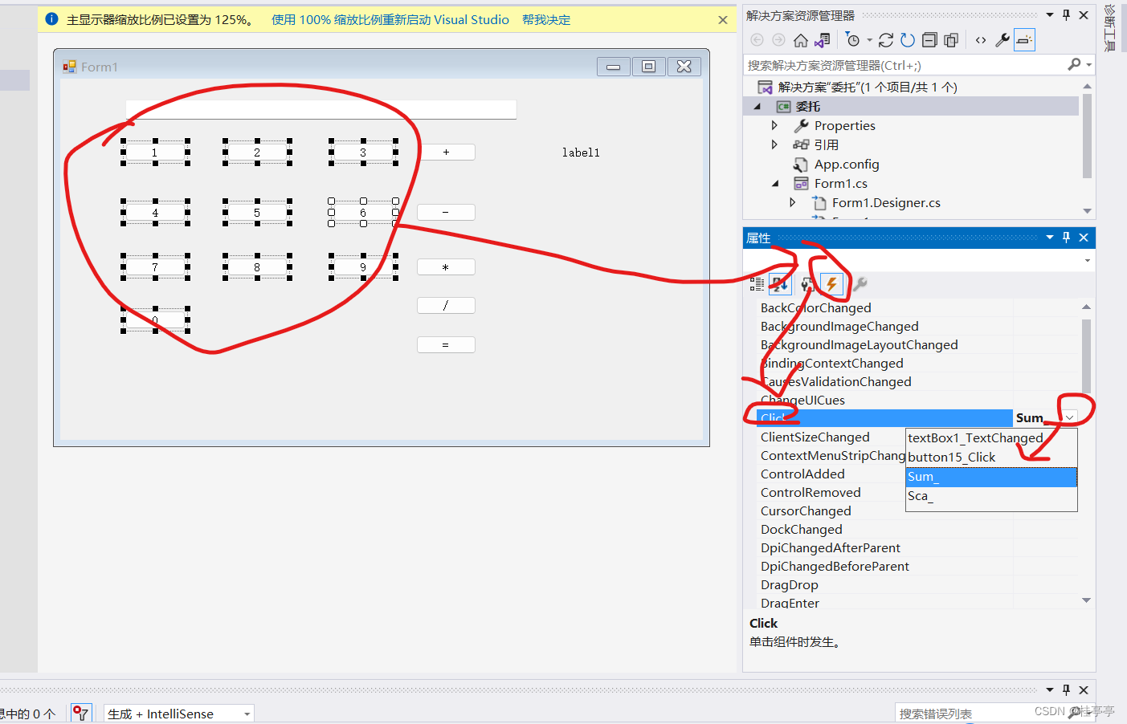Image resolution: width=1127 pixels, height=724 pixels.
Task: Select the * button on Form1
Action: [x=446, y=266]
